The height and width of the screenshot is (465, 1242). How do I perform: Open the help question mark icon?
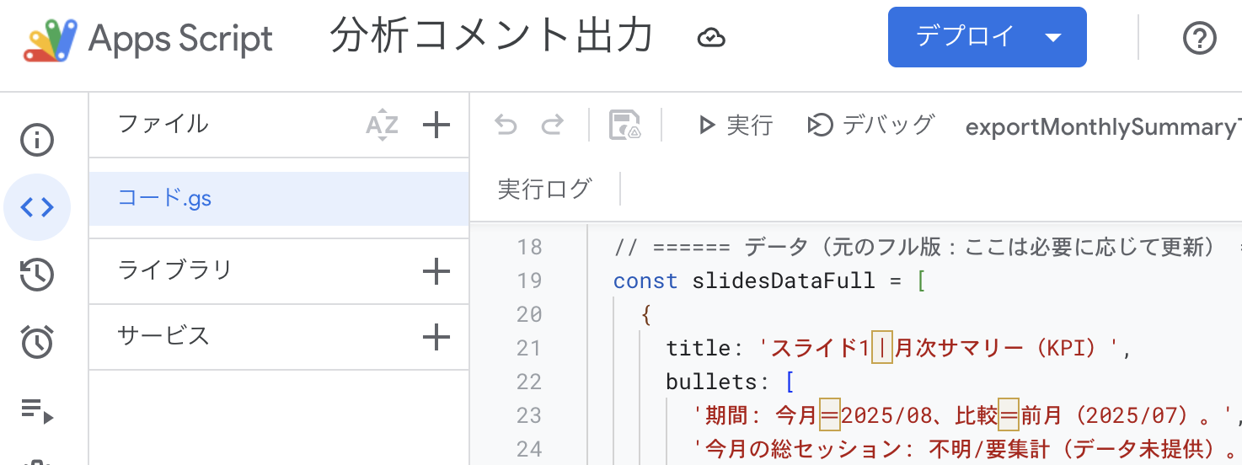click(1199, 38)
